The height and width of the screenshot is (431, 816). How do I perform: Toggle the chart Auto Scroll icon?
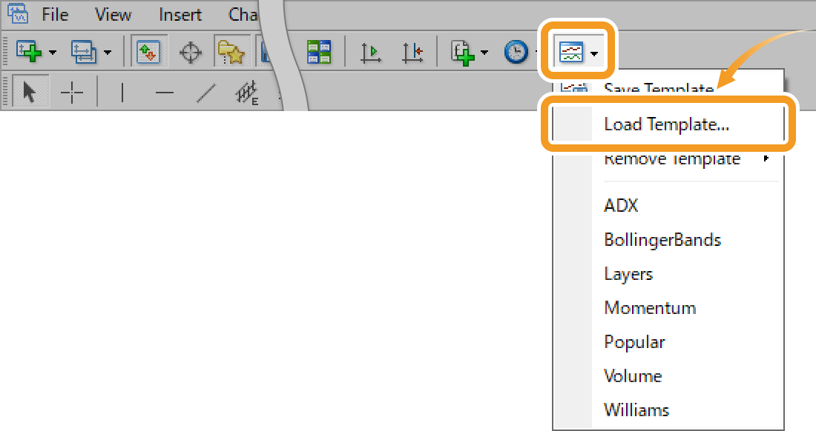tap(370, 53)
